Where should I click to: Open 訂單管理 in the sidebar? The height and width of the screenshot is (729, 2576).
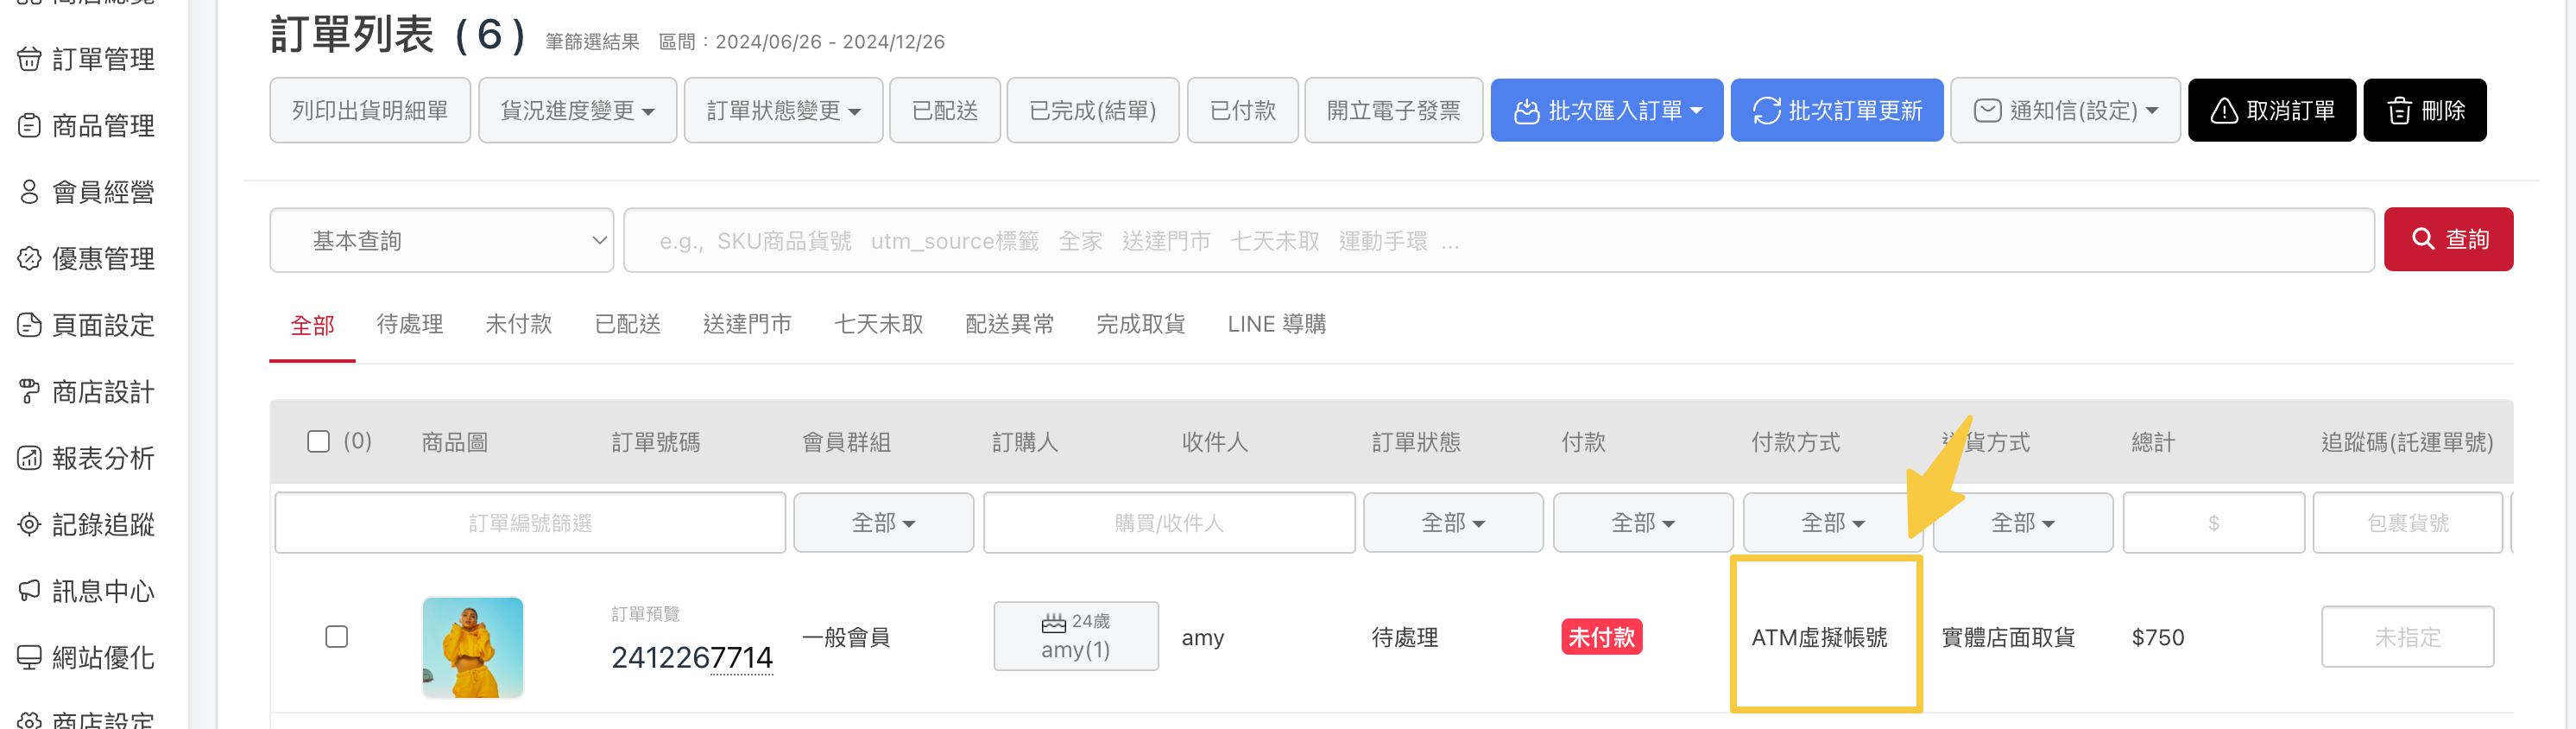tap(86, 60)
